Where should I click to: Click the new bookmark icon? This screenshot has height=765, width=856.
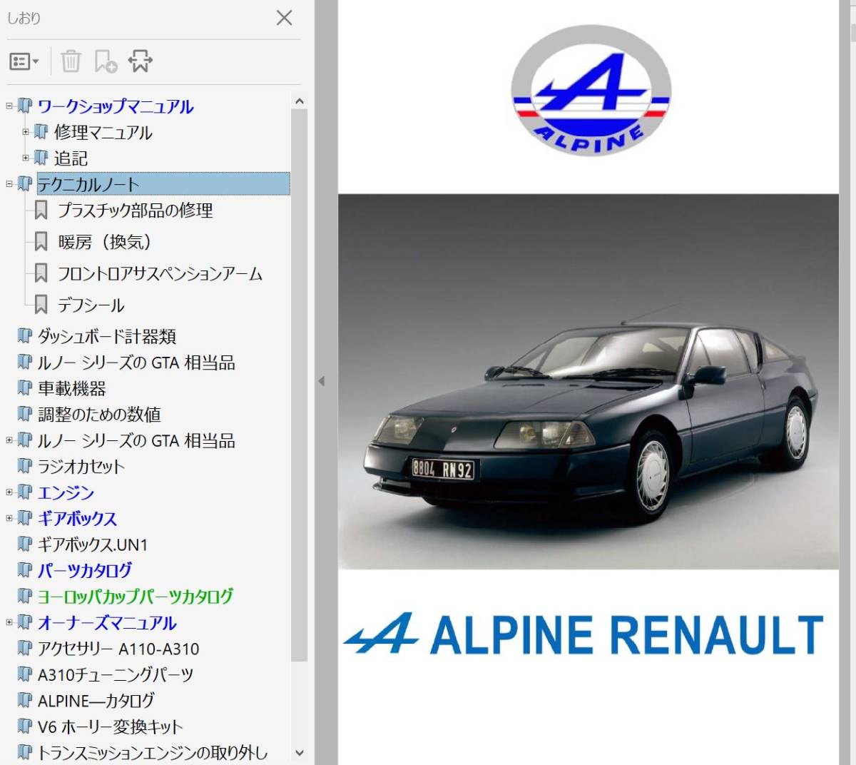pyautogui.click(x=106, y=61)
